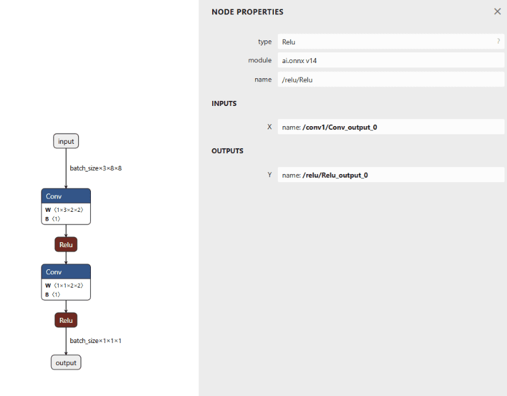Click the B ⟨1⟩ bias of the first Conv
The image size is (507, 396).
click(x=52, y=219)
